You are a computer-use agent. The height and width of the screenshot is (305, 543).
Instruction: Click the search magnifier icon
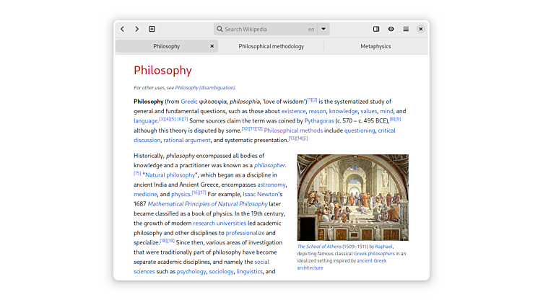[220, 30]
